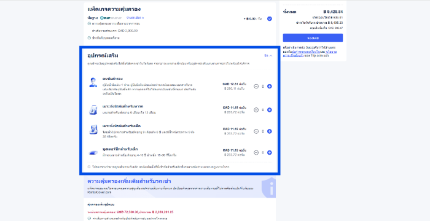Image resolution: width=430 pixels, height=221 pixels.
Task: Click info icon beside add-on payment note
Action: (x=89, y=167)
